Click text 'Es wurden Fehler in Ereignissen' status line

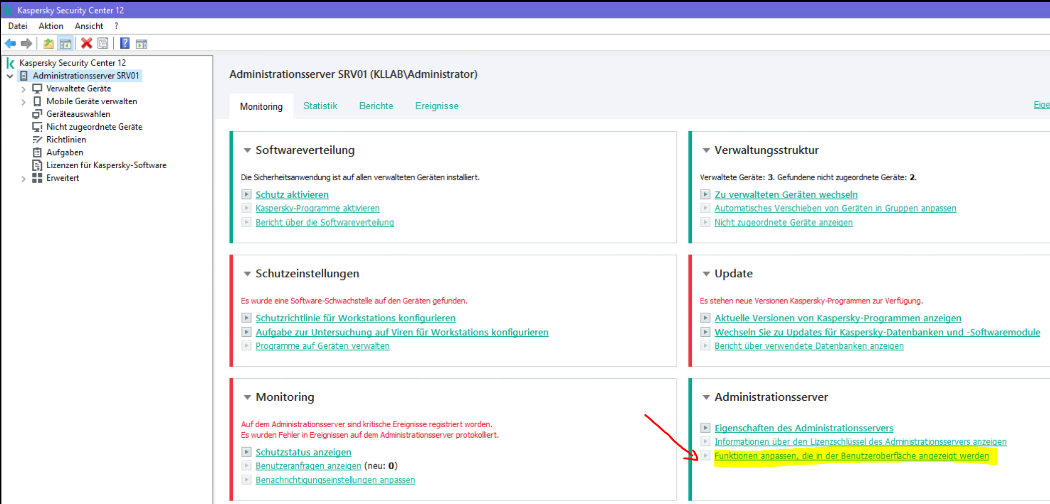[370, 435]
